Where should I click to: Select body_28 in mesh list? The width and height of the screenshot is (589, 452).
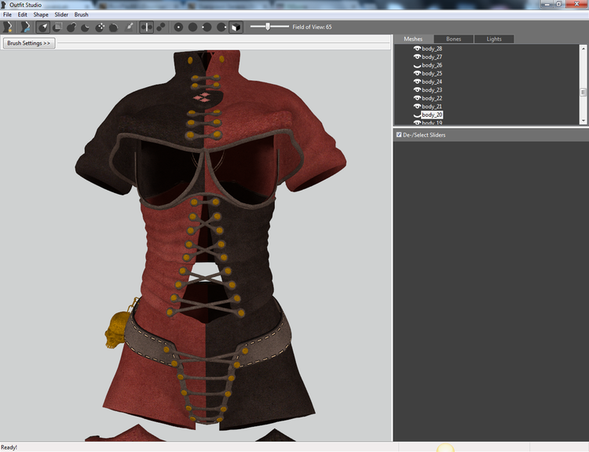pos(432,49)
